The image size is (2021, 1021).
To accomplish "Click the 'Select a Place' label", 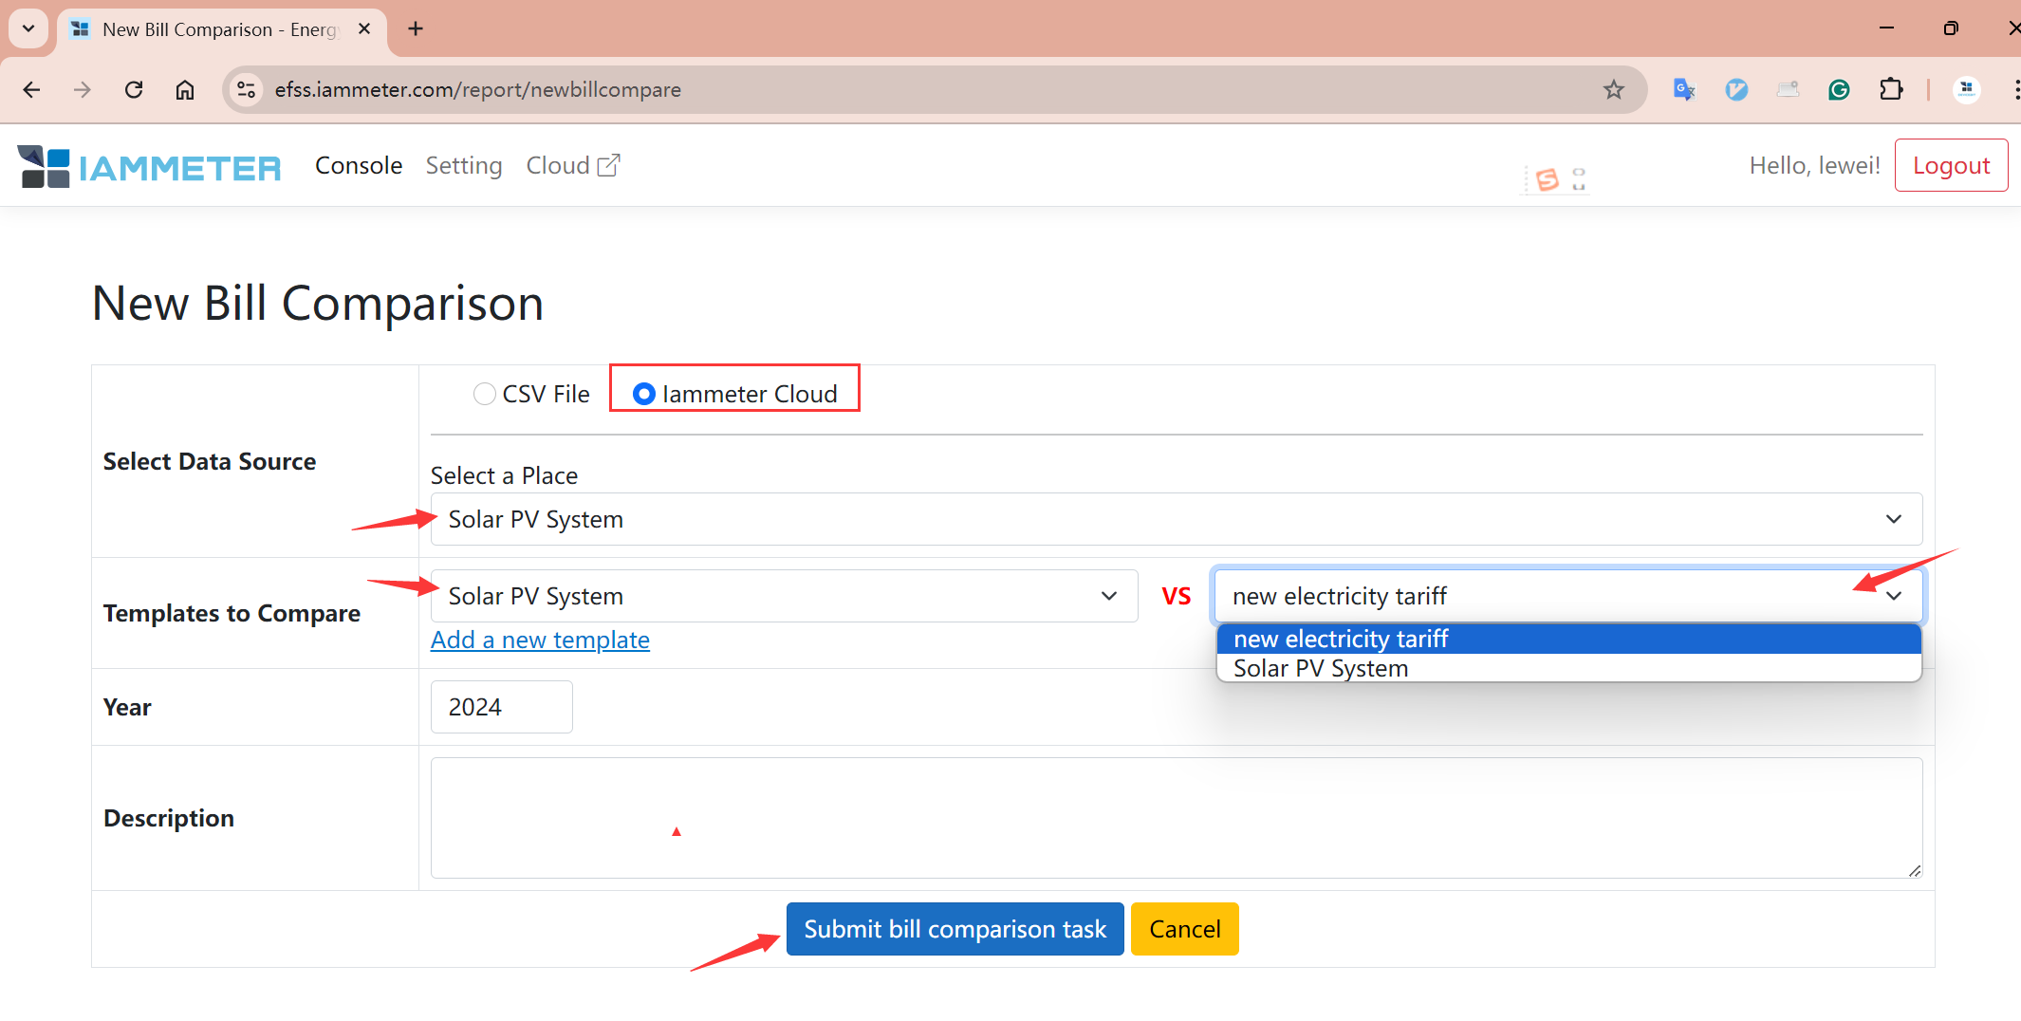I will click(x=504, y=475).
